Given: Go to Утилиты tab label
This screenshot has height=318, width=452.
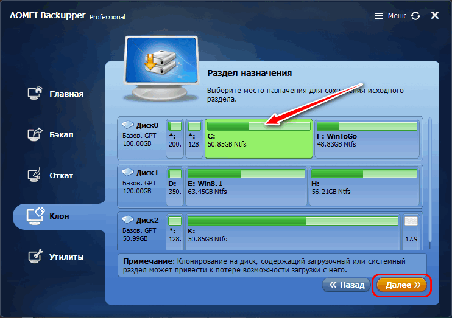Looking at the screenshot, I should (66, 257).
